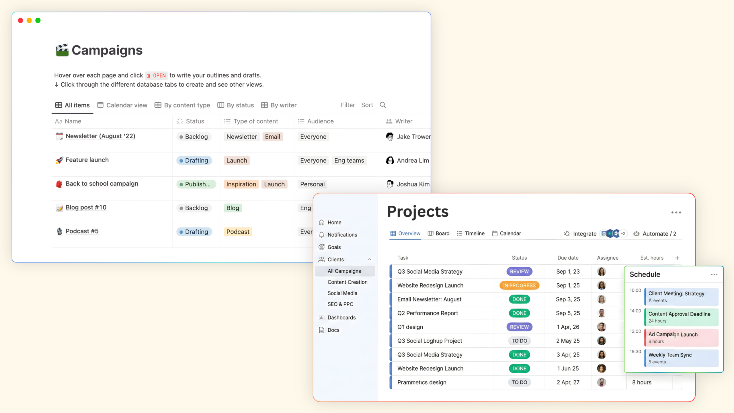The image size is (734, 413).
Task: Click the search magnifier icon in Campaigns
Action: pos(383,105)
